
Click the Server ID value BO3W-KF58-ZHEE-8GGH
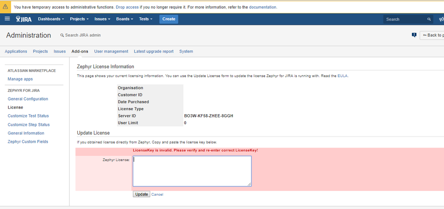pyautogui.click(x=209, y=116)
